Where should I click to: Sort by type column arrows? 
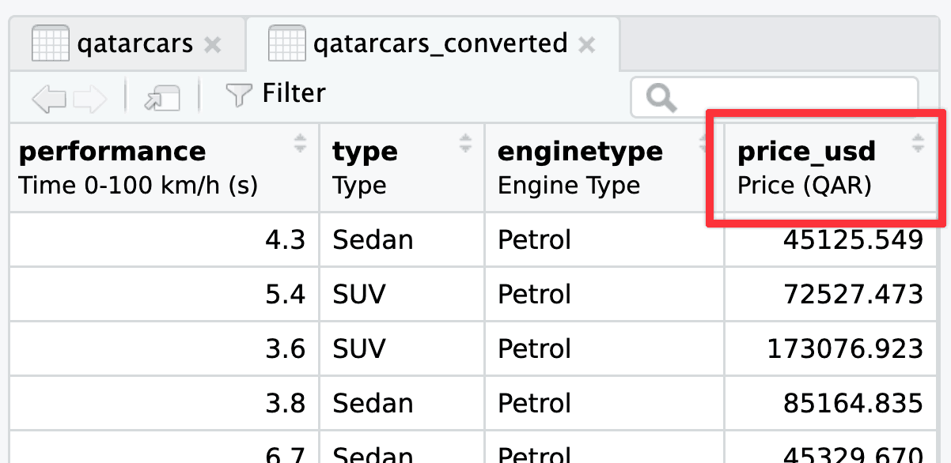click(x=466, y=144)
